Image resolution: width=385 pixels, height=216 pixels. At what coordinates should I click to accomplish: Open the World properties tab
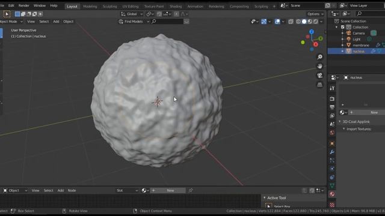[332, 133]
